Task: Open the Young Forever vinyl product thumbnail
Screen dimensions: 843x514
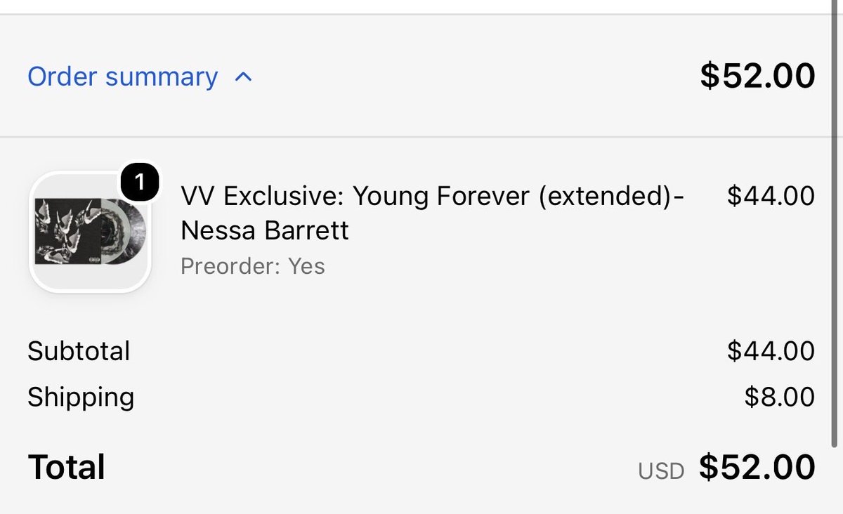Action: (x=90, y=232)
